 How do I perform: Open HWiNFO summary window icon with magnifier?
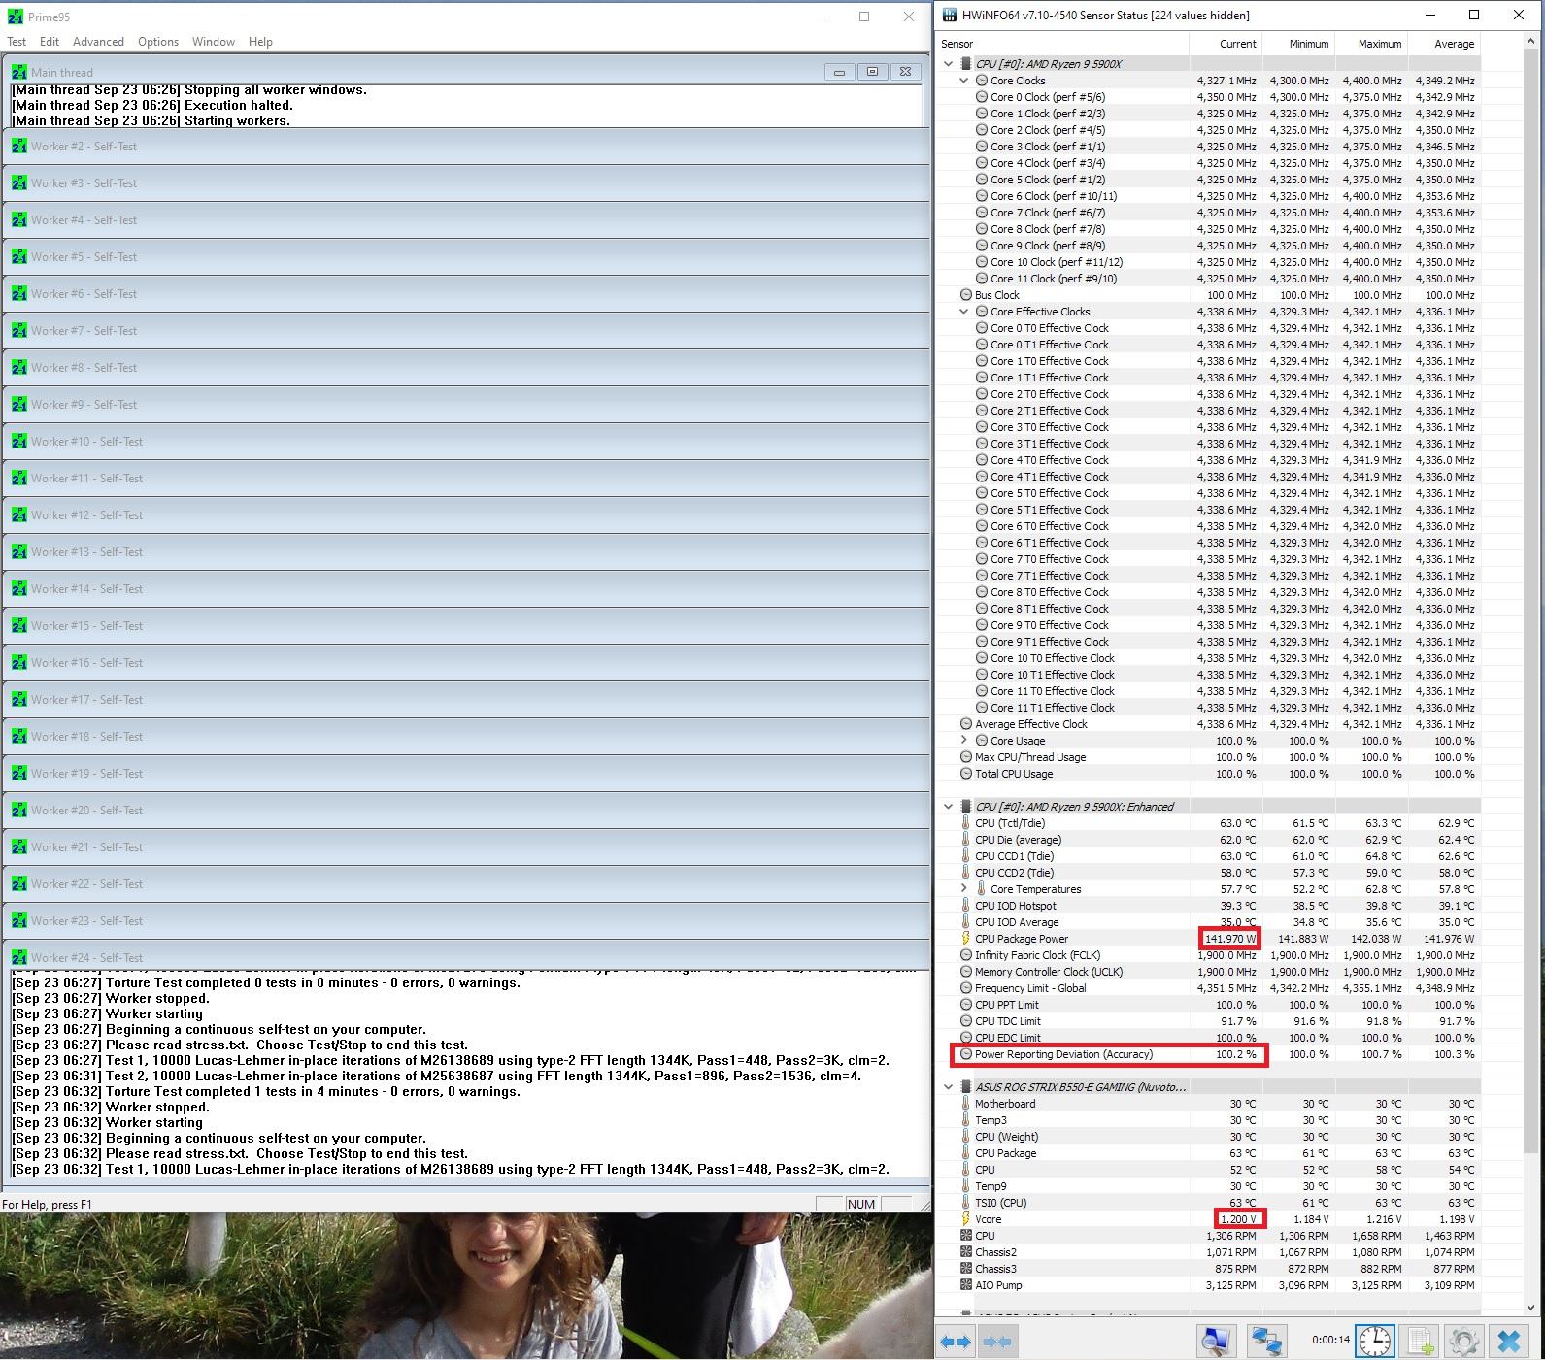point(1215,1342)
